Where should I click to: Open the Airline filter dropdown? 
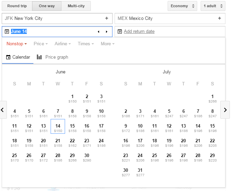pos(62,44)
